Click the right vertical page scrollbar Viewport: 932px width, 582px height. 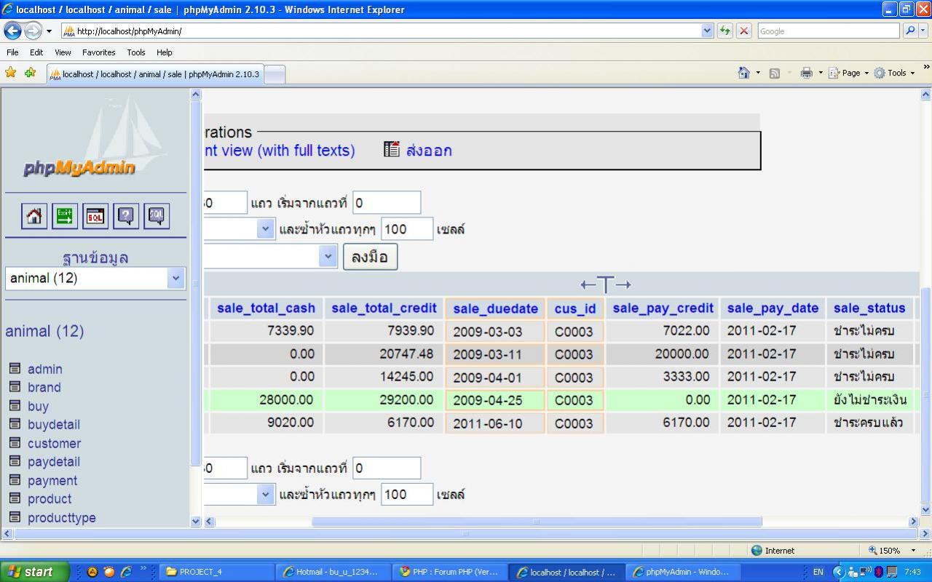[x=925, y=396]
